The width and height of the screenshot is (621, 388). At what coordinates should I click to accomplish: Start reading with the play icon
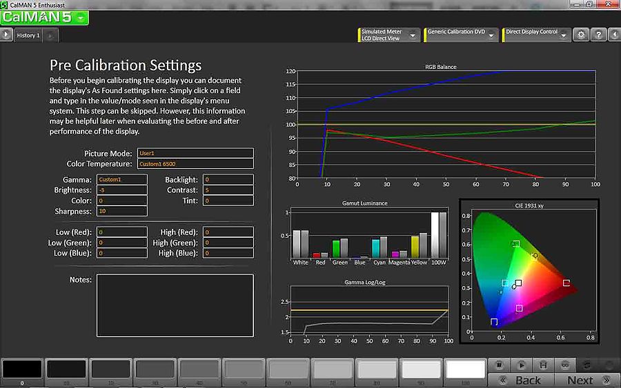point(522,365)
